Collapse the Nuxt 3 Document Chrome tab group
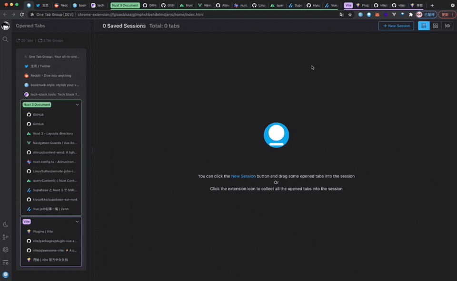The image size is (457, 281). tap(125, 5)
